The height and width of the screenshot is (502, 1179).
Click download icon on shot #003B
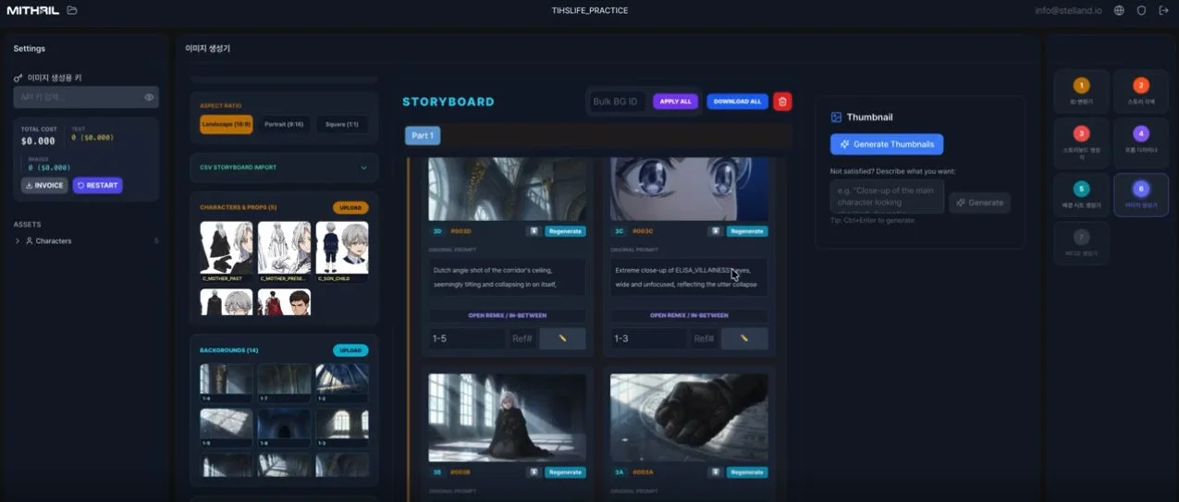click(x=534, y=471)
